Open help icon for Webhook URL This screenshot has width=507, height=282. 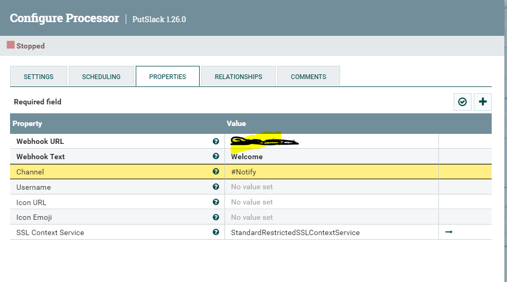215,141
